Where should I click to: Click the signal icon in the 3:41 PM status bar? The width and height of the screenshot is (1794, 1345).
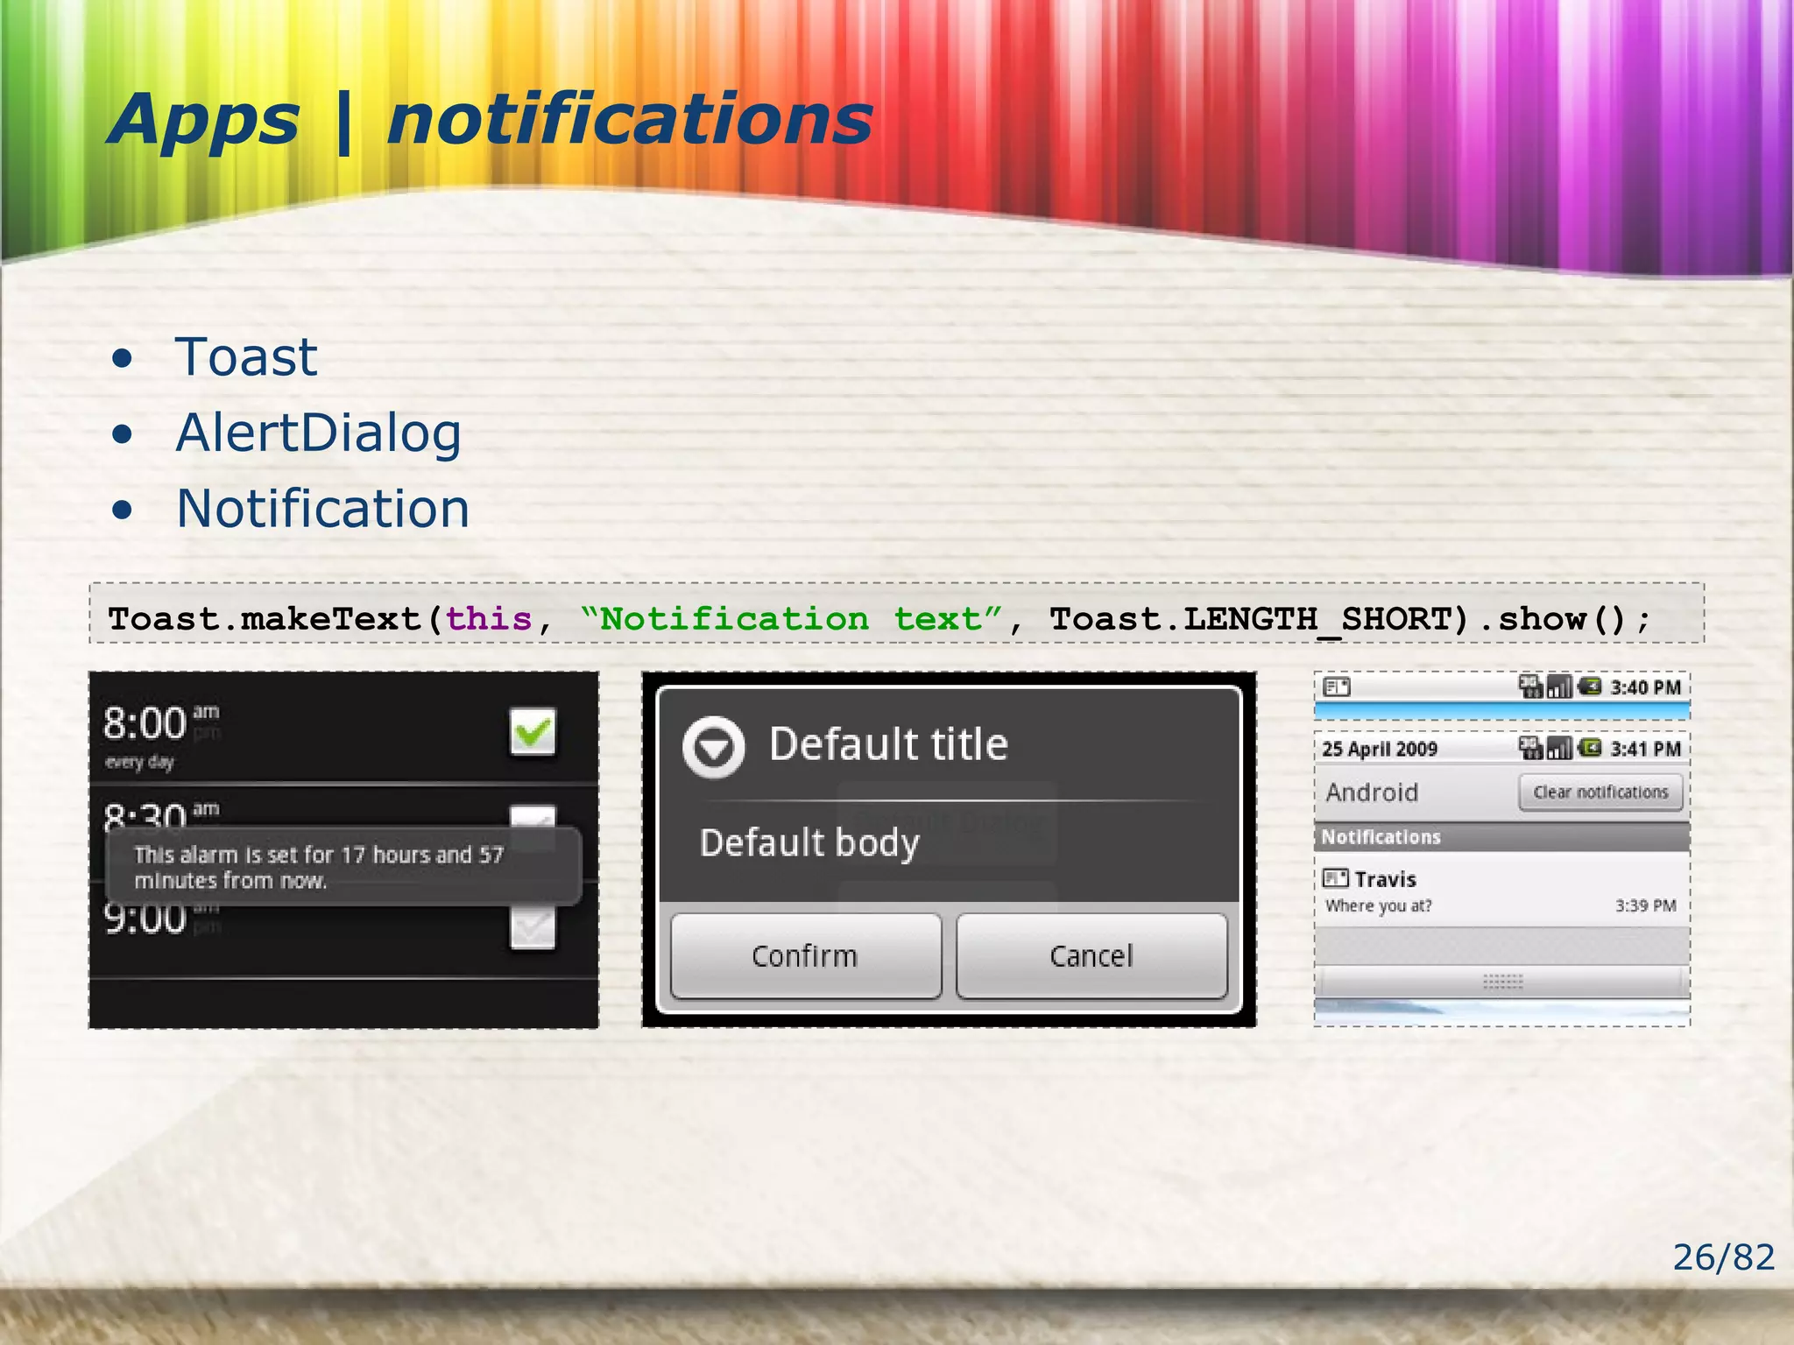[1560, 748]
